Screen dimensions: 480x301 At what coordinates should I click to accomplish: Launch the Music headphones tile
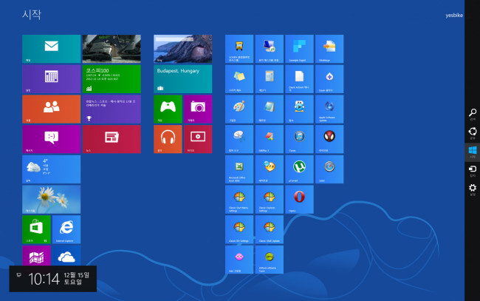point(168,139)
